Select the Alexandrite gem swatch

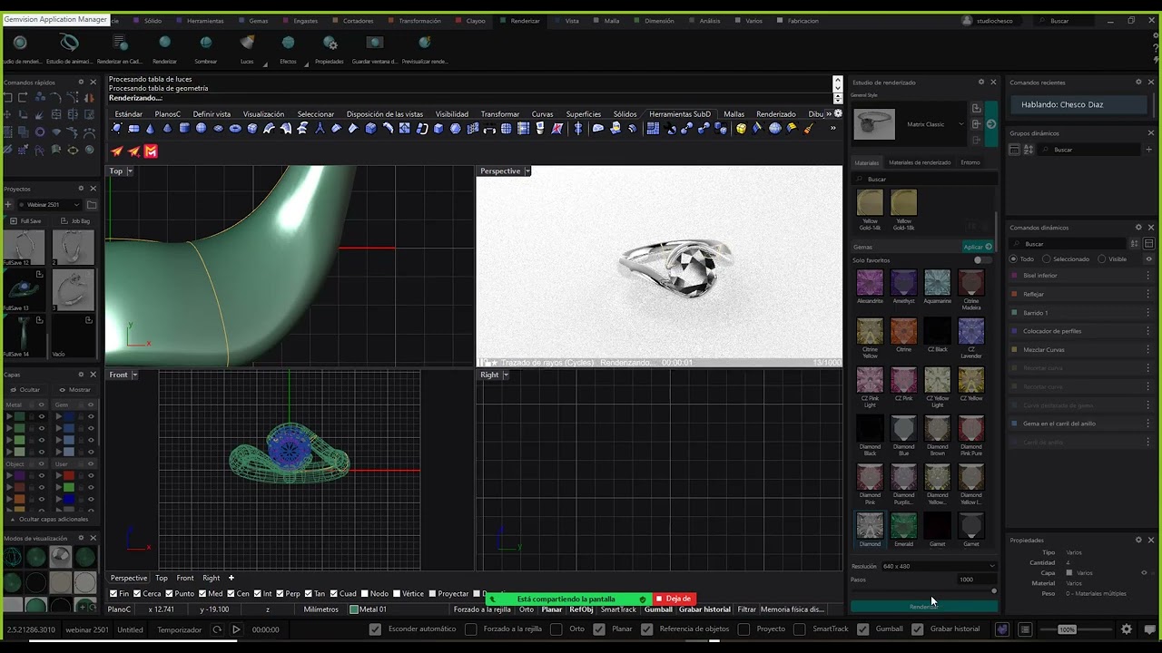(x=870, y=283)
